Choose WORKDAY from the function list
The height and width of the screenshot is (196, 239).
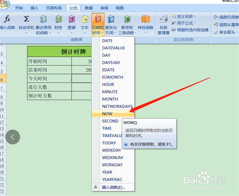tap(113, 165)
